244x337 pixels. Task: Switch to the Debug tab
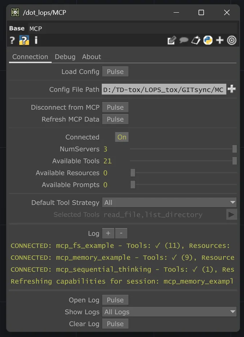[65, 57]
